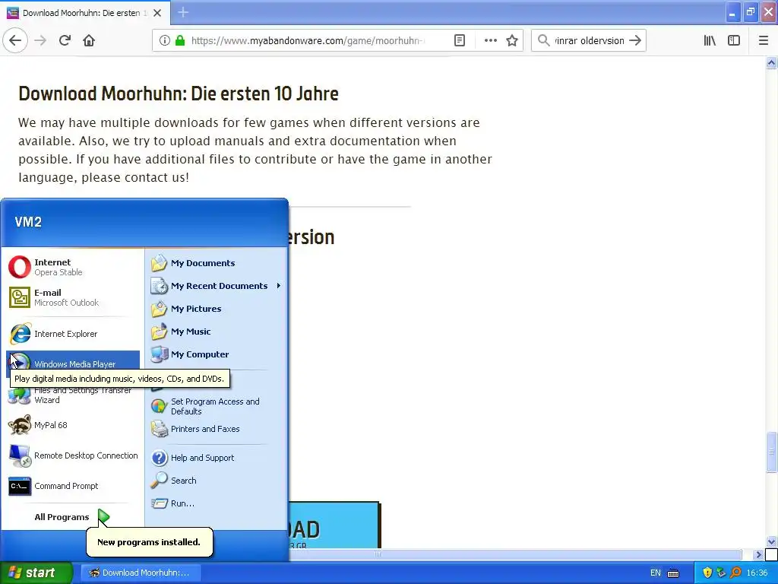Show site information via the info icon
The height and width of the screenshot is (584, 778).
click(165, 40)
